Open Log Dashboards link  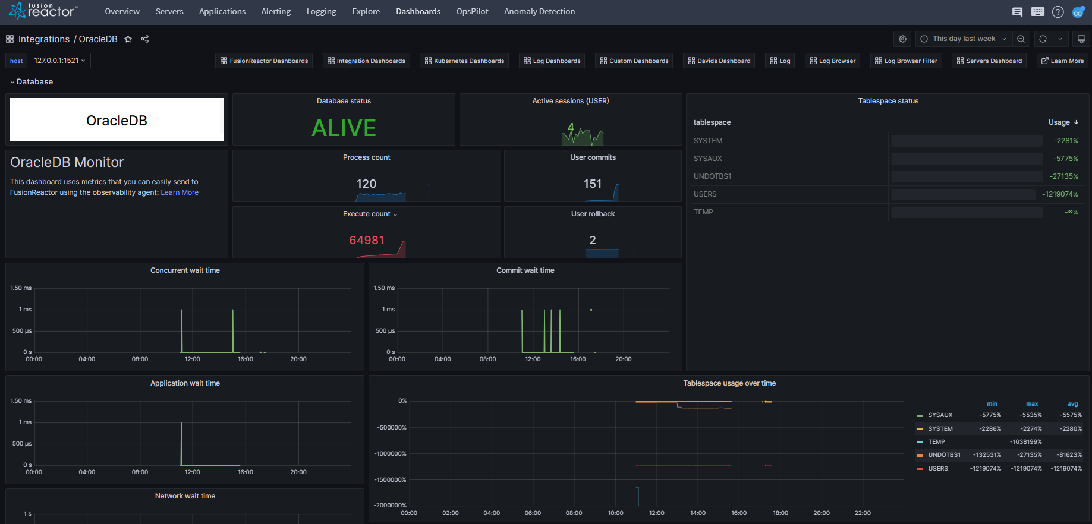[552, 61]
